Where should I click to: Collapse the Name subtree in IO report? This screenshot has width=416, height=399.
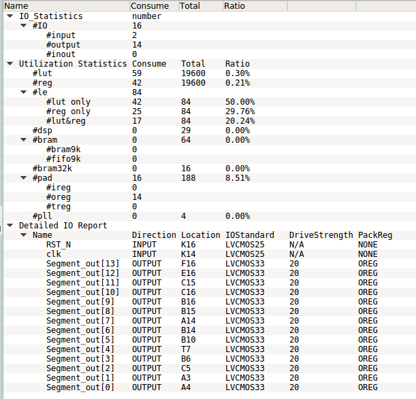(24, 235)
